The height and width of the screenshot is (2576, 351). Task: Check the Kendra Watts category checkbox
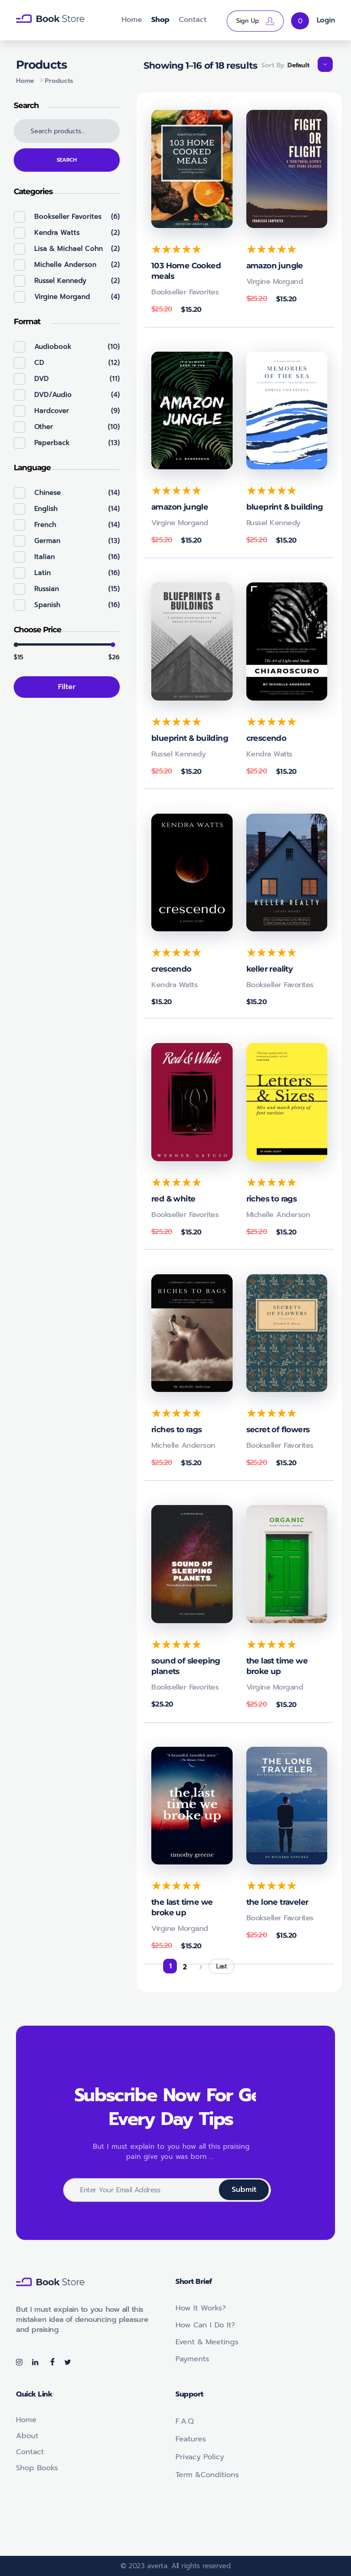19,233
